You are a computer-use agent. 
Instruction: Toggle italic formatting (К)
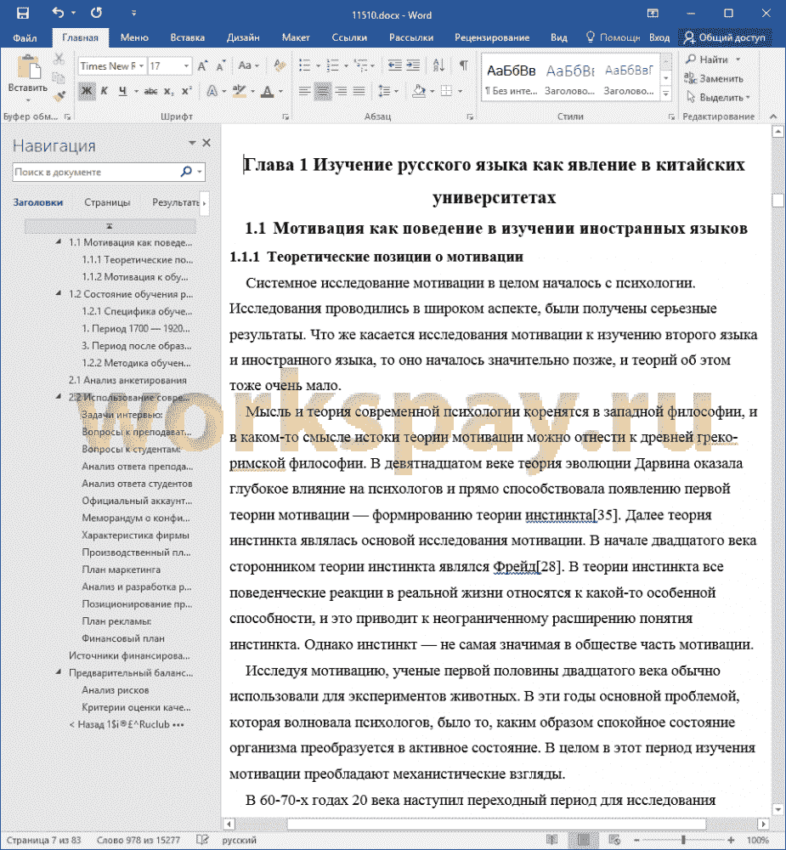tap(105, 91)
